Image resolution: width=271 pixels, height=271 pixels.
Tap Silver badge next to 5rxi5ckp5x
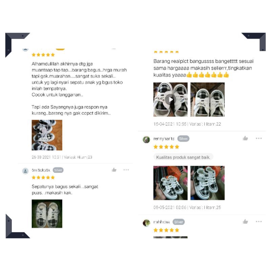(58, 170)
